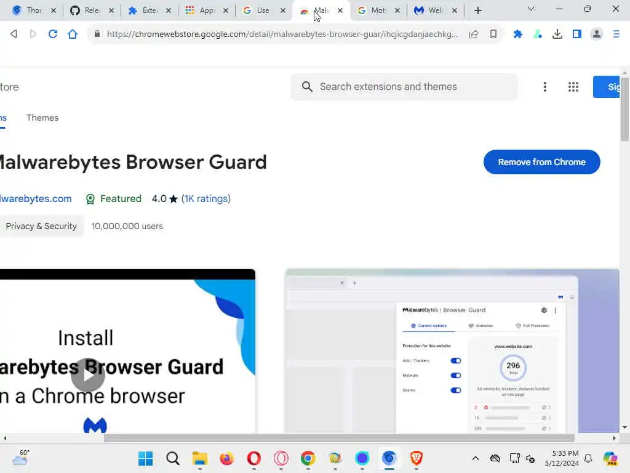Show hidden system tray icons
This screenshot has height=473, width=630.
click(476, 458)
